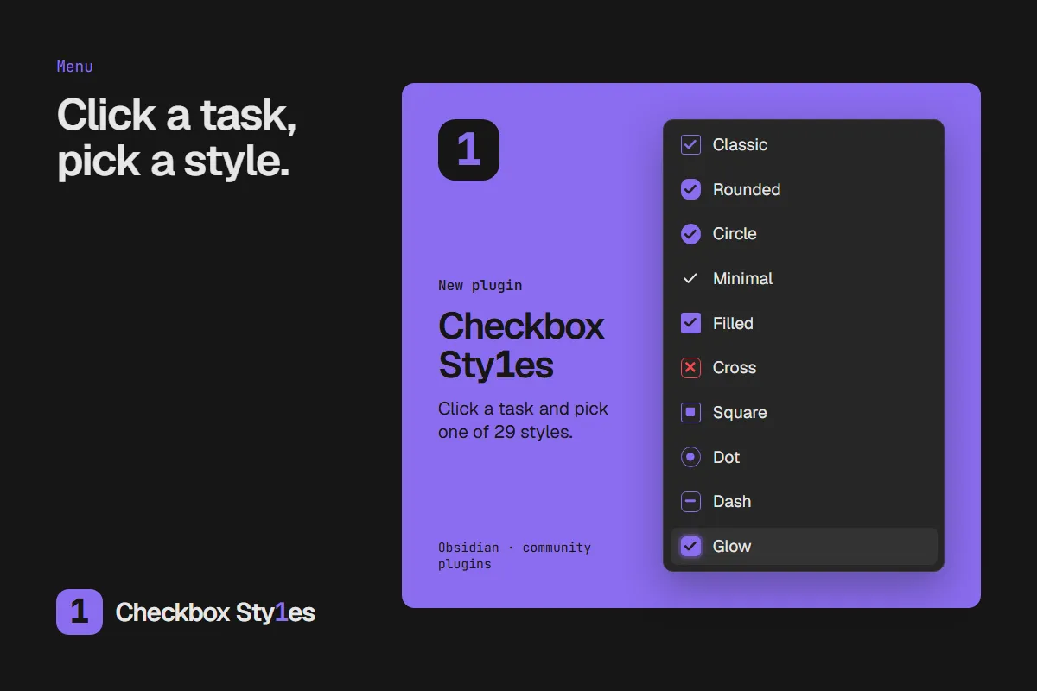Image resolution: width=1037 pixels, height=691 pixels.
Task: Click the Dash checkbox icon
Action: point(690,502)
